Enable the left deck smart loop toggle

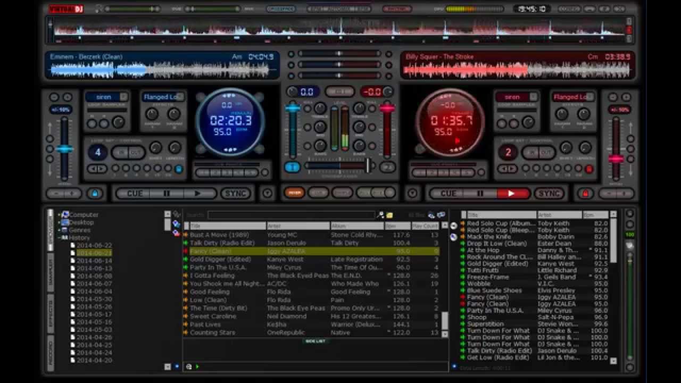179,169
